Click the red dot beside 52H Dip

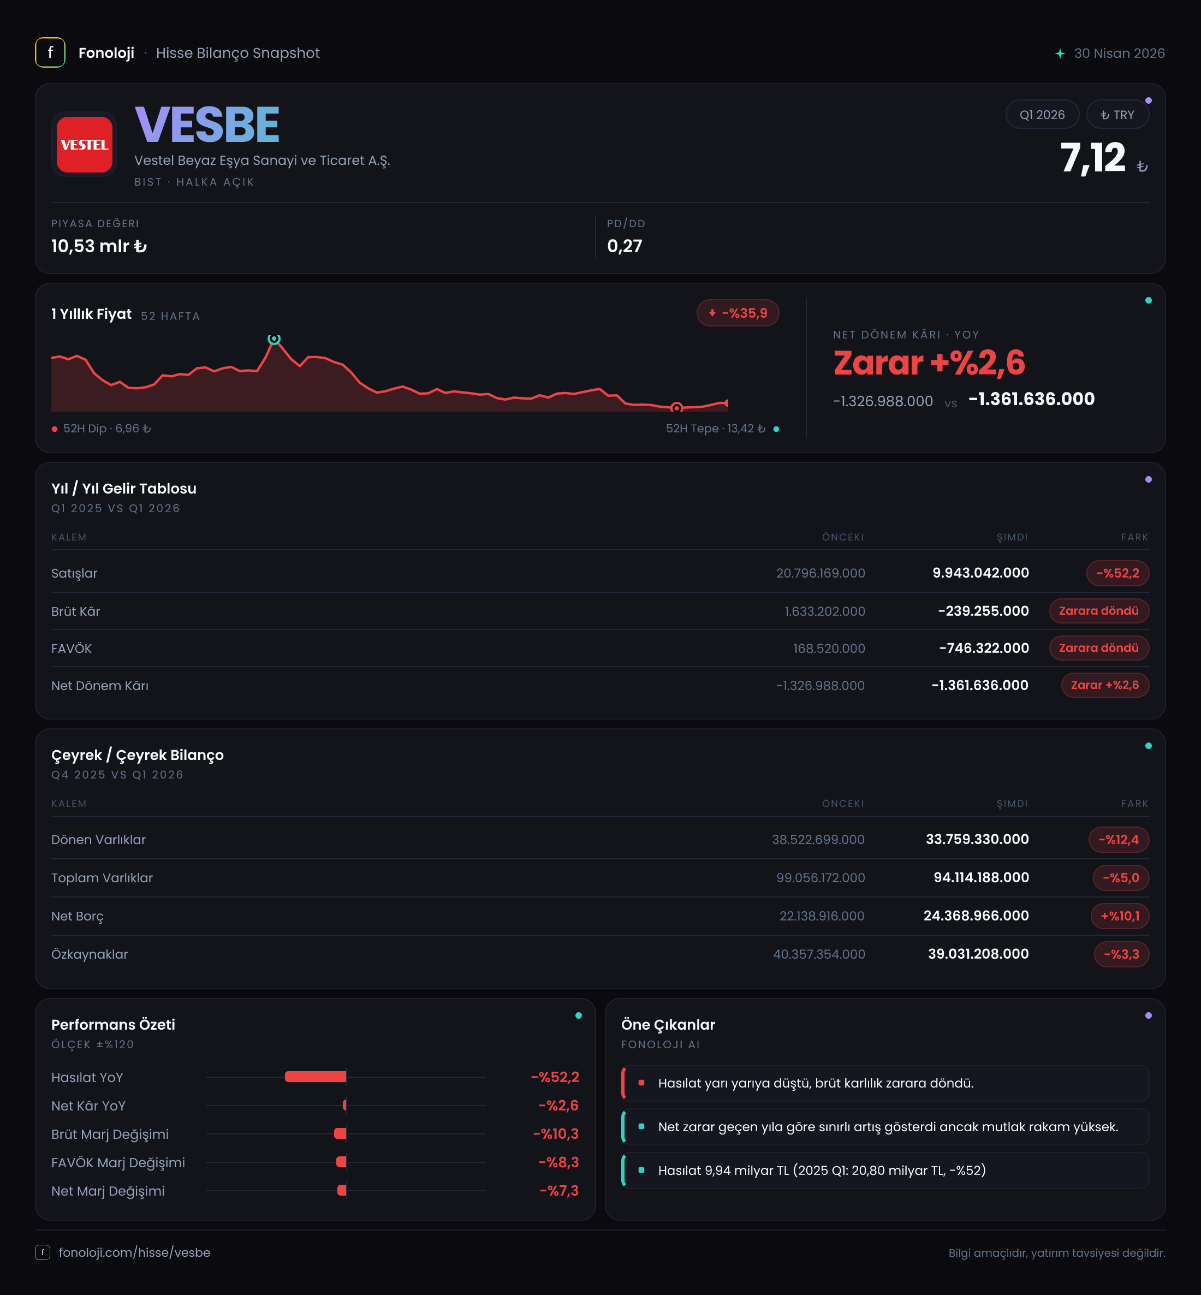pyautogui.click(x=55, y=429)
